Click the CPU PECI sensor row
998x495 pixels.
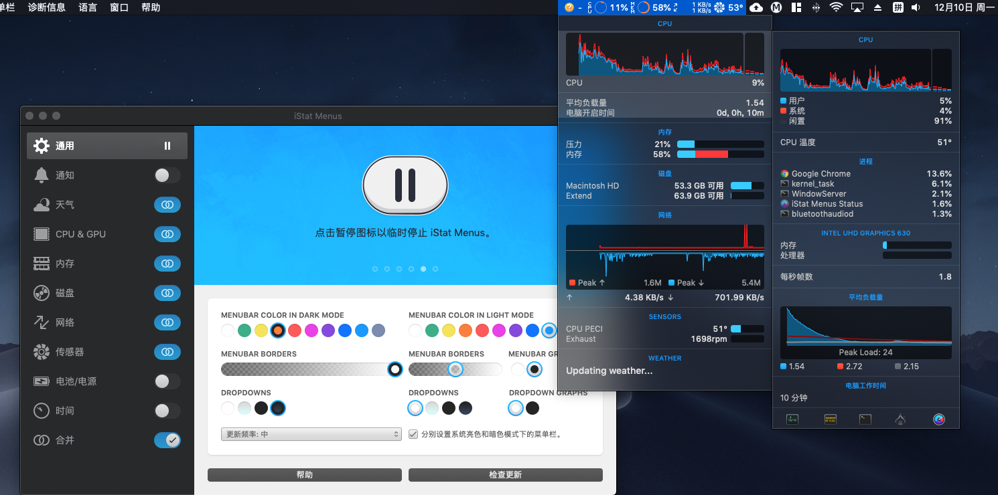[665, 329]
